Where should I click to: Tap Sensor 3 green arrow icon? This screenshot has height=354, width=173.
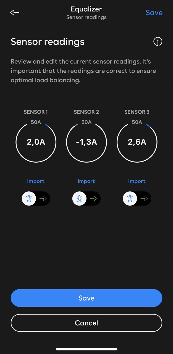pyautogui.click(x=144, y=199)
